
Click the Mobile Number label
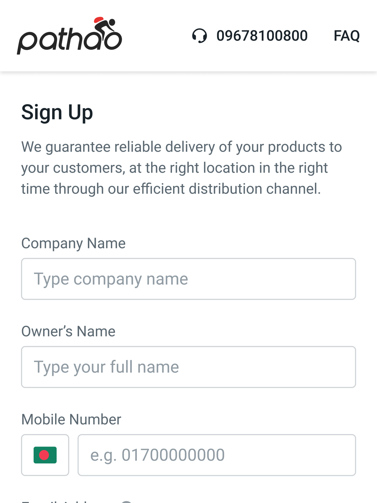click(x=71, y=419)
